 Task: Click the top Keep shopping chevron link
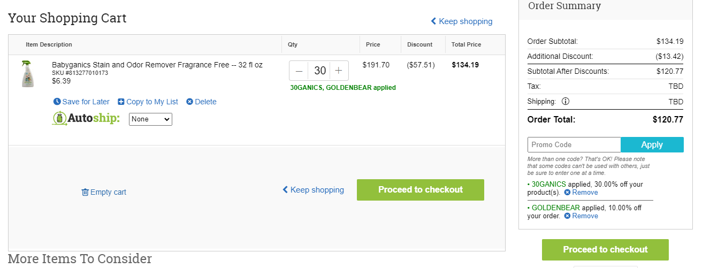tap(462, 21)
